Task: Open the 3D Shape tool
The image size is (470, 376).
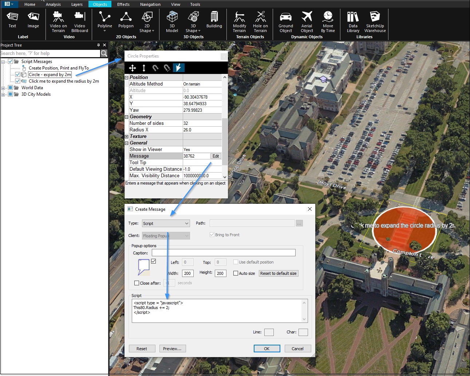Action: coord(193,22)
